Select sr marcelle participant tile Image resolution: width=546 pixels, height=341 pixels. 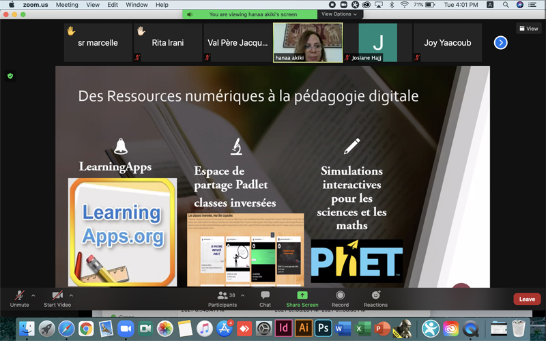coord(98,43)
